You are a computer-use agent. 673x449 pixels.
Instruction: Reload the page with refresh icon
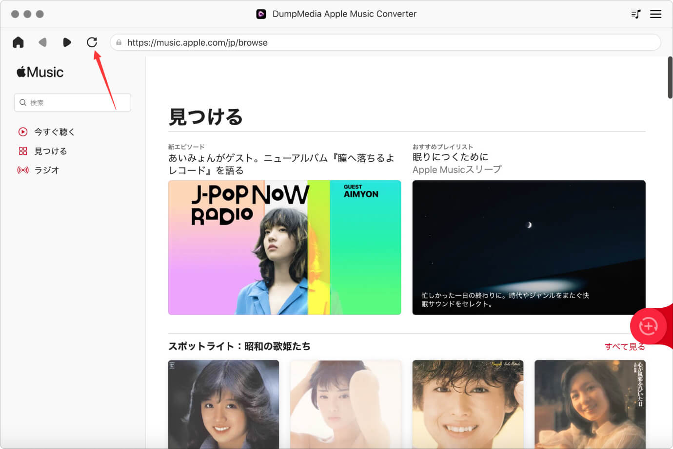(x=92, y=42)
